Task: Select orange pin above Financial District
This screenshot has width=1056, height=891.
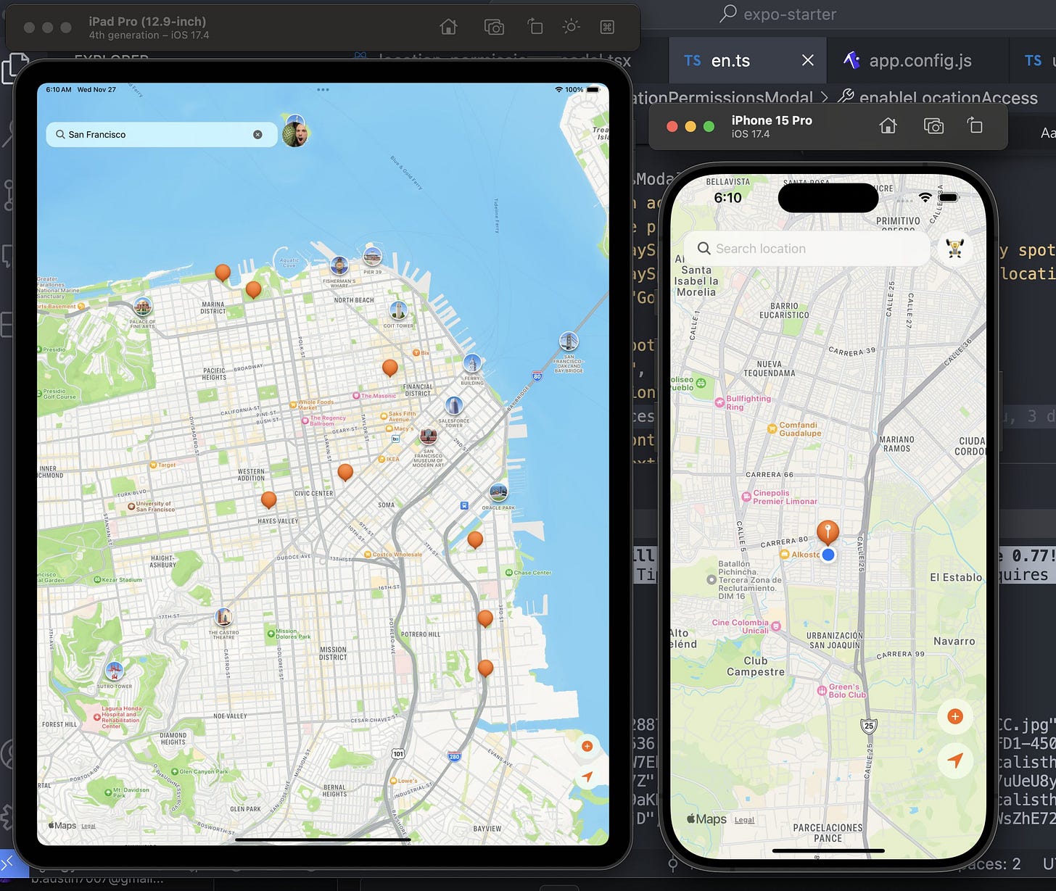Action: click(x=390, y=368)
